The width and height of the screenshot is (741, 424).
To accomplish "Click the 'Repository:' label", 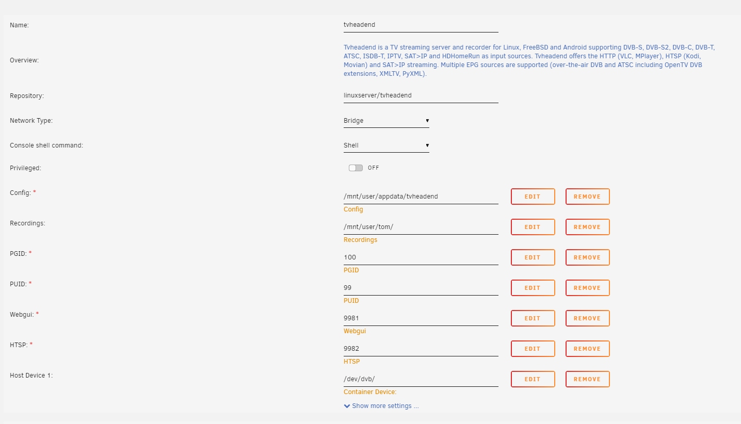I will tap(27, 96).
